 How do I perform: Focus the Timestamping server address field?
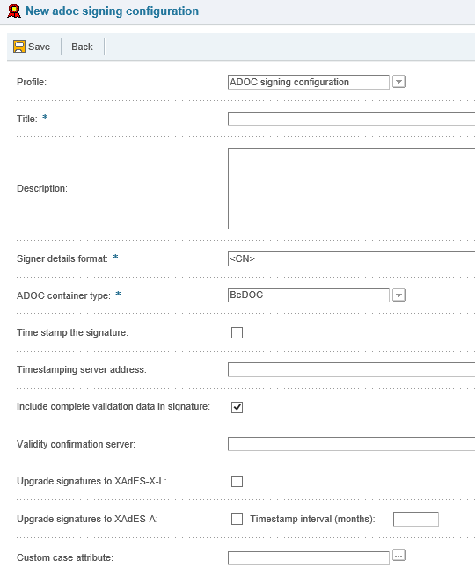click(351, 369)
